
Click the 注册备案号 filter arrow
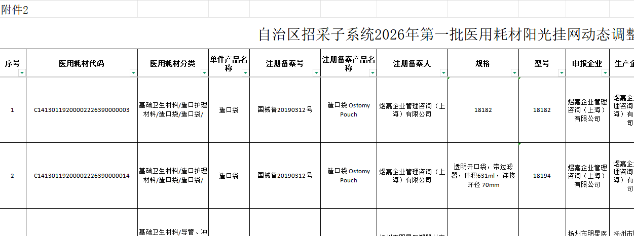coord(316,73)
